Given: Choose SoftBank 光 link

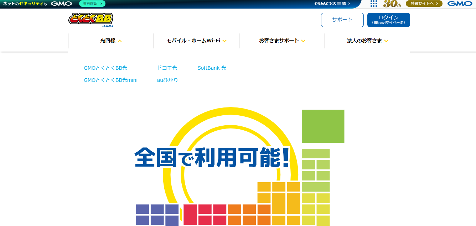Looking at the screenshot, I should [212, 68].
